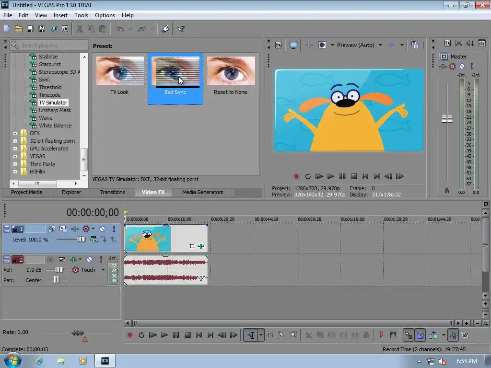
Task: Click Event Pan/Crop icon on video clip
Action: click(x=192, y=246)
